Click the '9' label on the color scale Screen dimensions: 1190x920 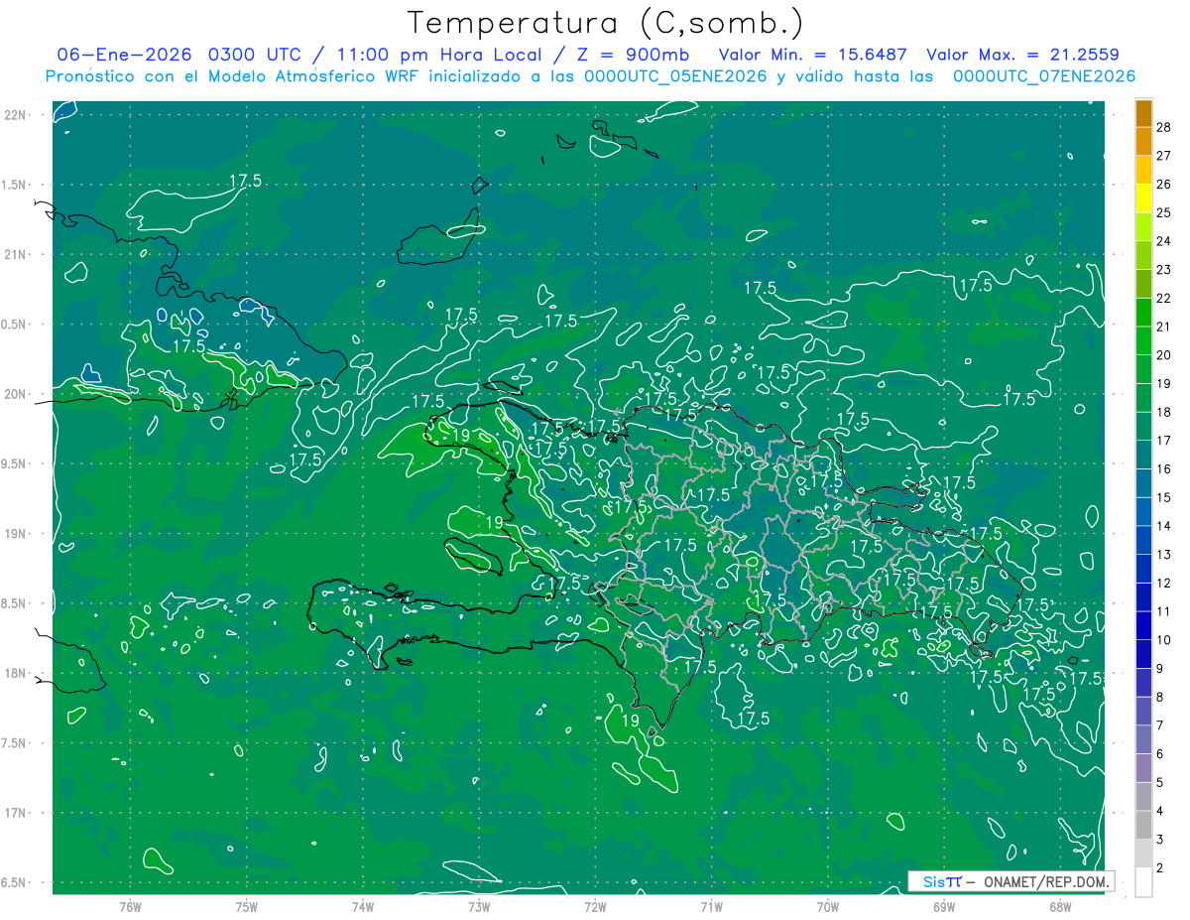pos(1161,669)
